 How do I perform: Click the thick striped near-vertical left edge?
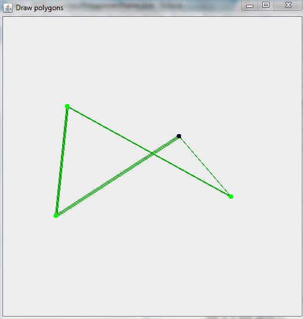coord(62,161)
